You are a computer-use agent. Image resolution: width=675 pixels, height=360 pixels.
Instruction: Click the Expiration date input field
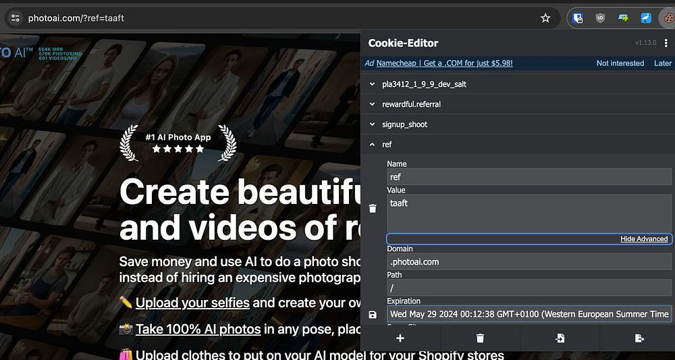529,314
